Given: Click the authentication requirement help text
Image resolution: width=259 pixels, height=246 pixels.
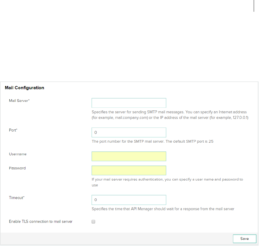Looking at the screenshot, I should 167,182.
